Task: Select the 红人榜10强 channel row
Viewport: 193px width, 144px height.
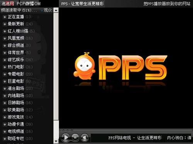Action: coord(21,31)
